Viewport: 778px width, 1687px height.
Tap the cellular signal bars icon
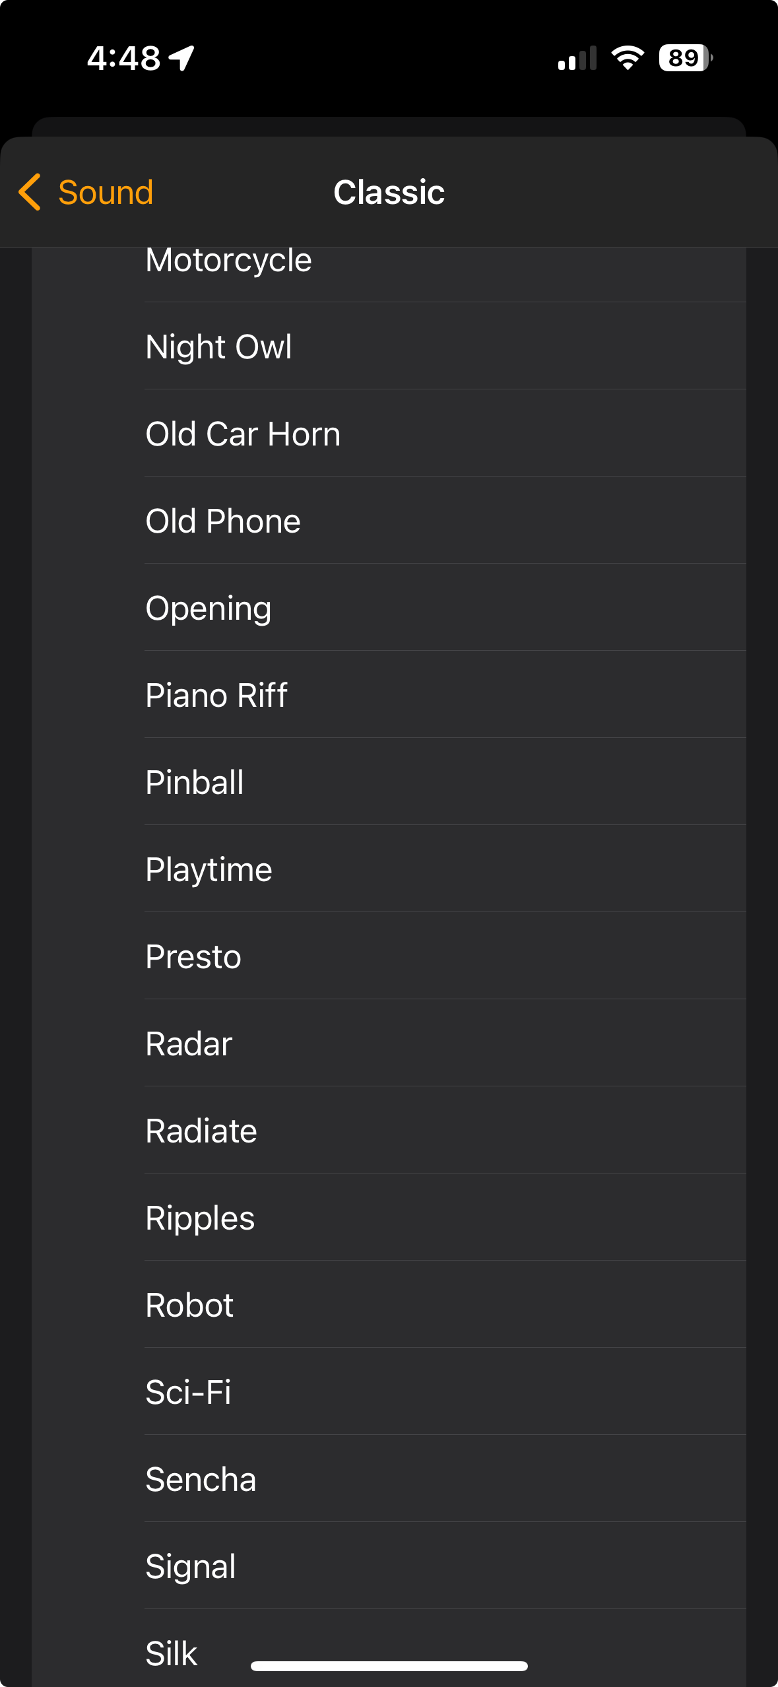[577, 58]
